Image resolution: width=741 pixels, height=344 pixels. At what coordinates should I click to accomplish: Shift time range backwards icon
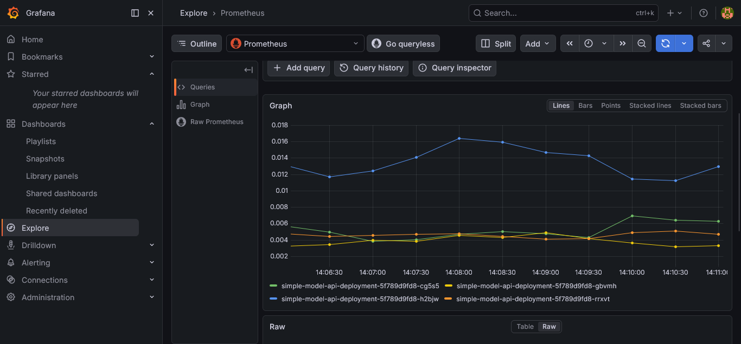point(570,44)
